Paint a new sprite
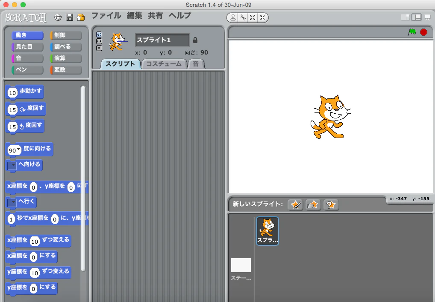Screen dimensions: 435x302 (x=295, y=205)
